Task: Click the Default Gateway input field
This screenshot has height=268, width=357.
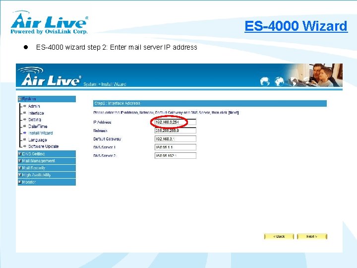Action: click(x=176, y=139)
